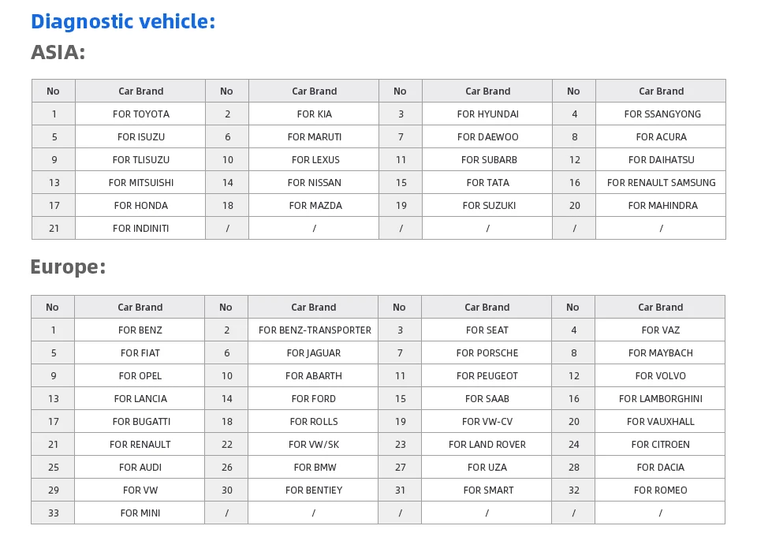Viewport: 757px width, 537px height.
Task: Click the FOR VAUXHALL cell
Action: (x=660, y=421)
